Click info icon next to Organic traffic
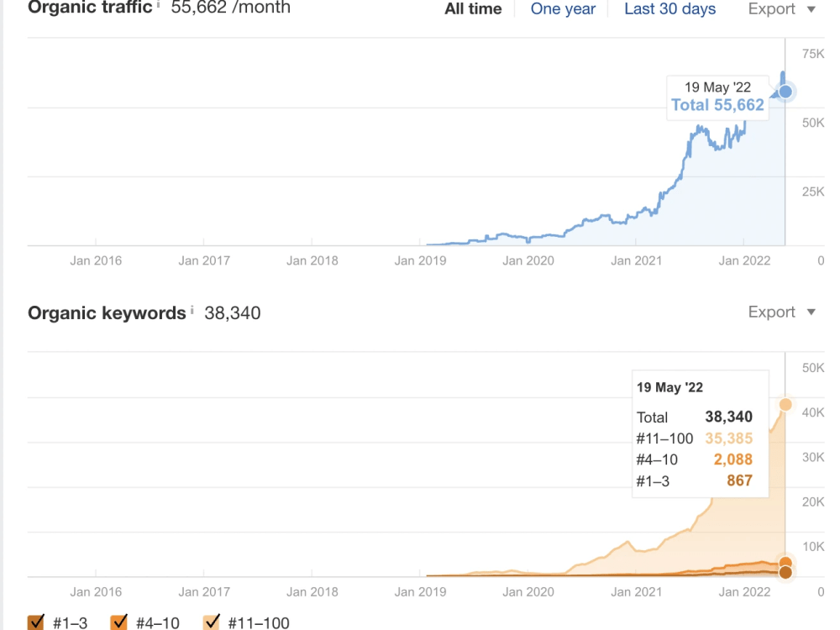This screenshot has height=630, width=840. pyautogui.click(x=159, y=4)
